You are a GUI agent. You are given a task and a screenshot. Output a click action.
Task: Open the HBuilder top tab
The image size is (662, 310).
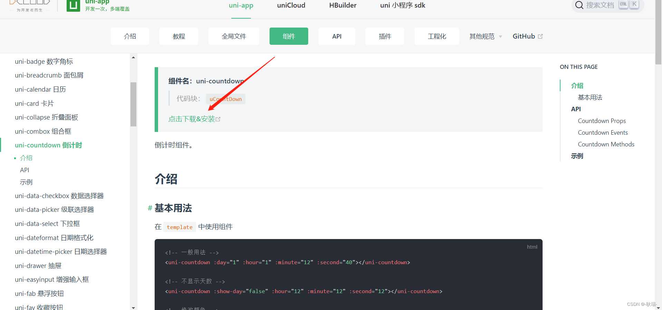(x=343, y=6)
